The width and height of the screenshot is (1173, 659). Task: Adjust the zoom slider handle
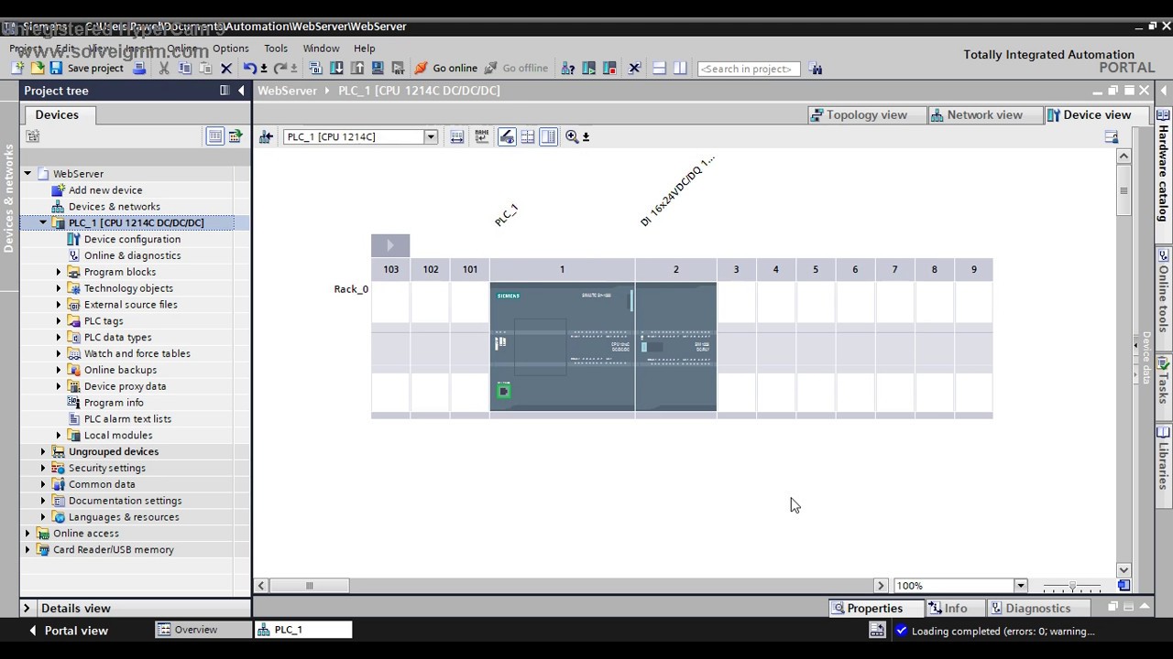pos(1072,586)
